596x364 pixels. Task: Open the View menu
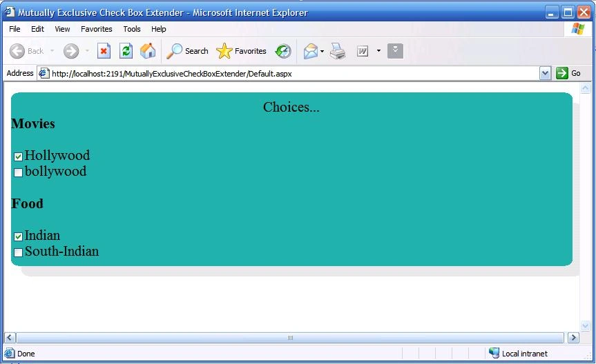click(x=62, y=29)
